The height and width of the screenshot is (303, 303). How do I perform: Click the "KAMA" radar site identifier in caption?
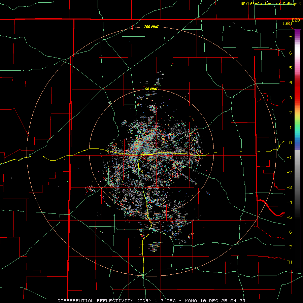(191, 301)
